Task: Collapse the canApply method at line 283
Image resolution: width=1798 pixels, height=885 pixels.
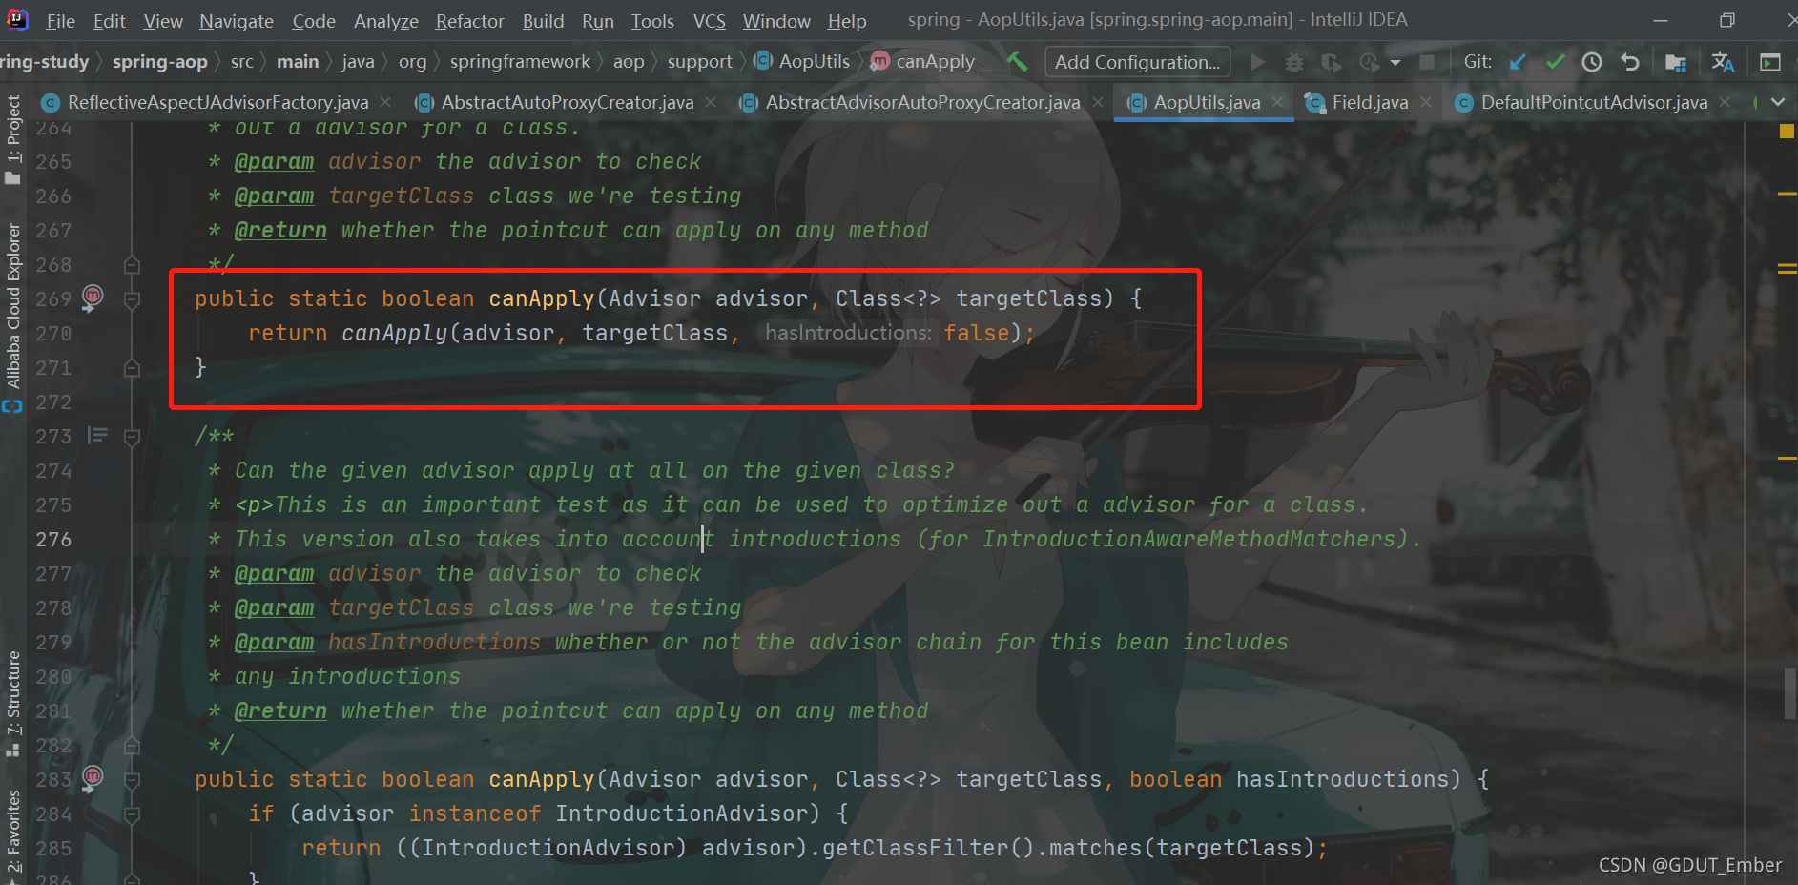Action: [x=133, y=780]
